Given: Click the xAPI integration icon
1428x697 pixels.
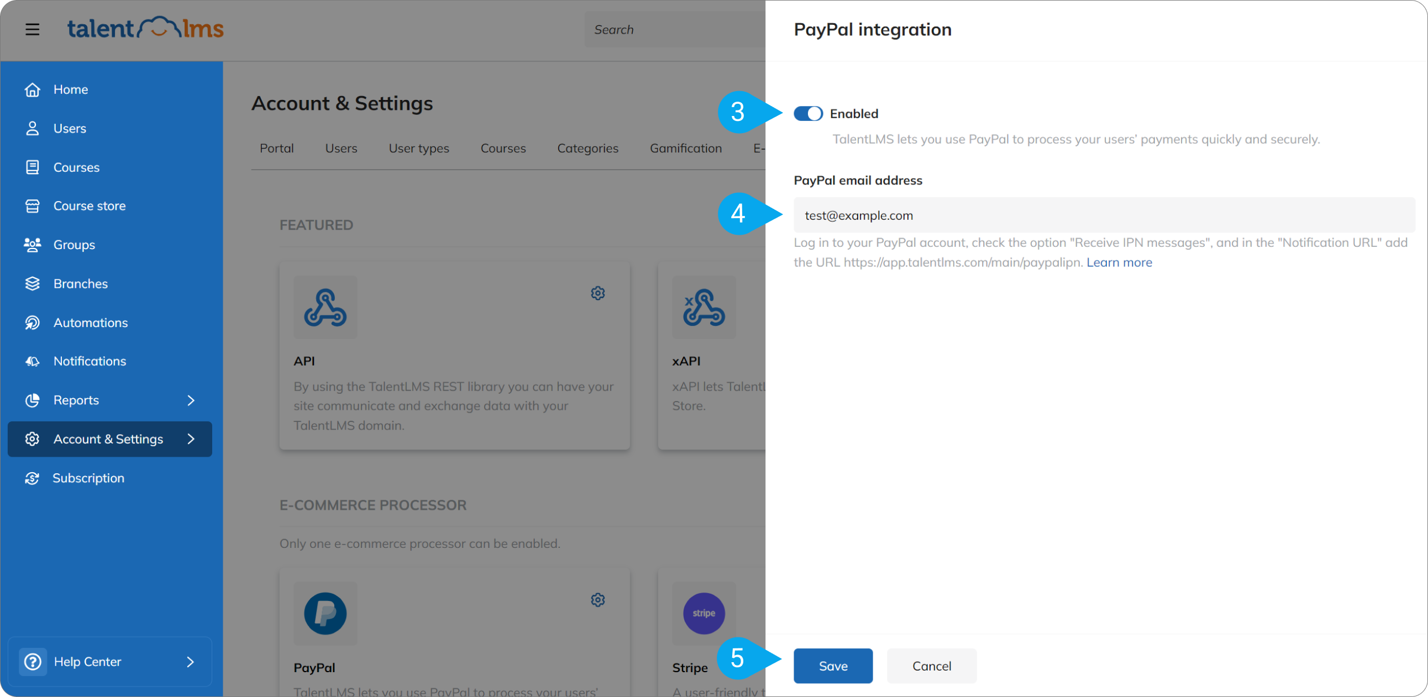Looking at the screenshot, I should tap(704, 308).
